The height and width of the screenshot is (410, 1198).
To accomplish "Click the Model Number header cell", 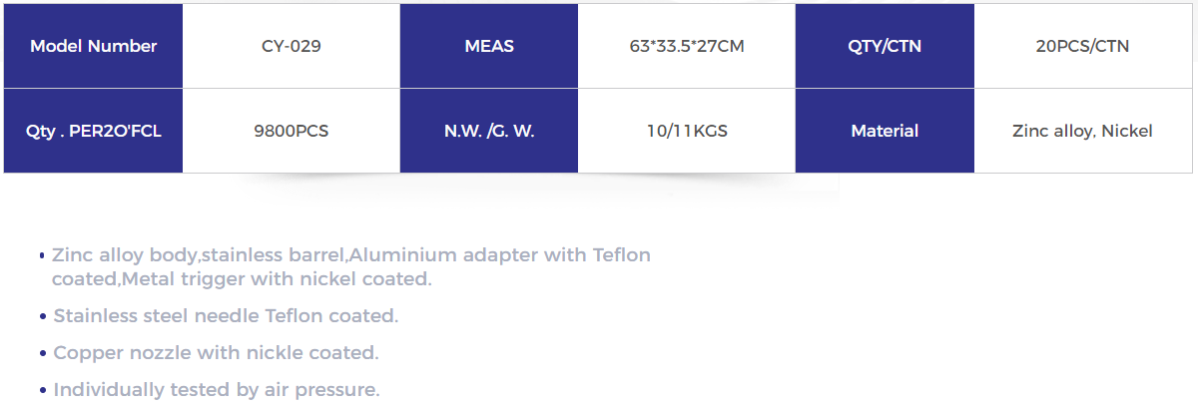I will [94, 46].
